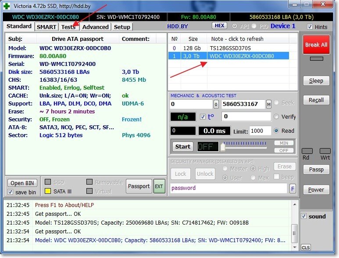
Task: Click the Power button
Action: [x=316, y=190]
